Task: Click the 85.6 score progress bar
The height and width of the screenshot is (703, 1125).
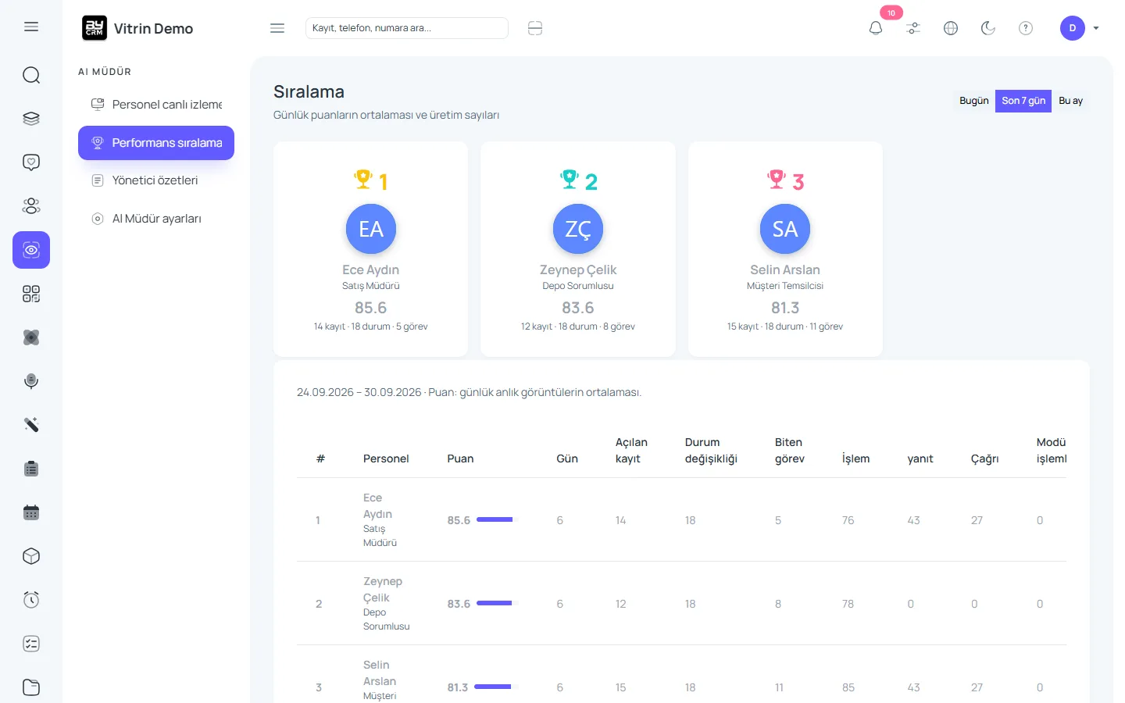Action: pos(498,519)
